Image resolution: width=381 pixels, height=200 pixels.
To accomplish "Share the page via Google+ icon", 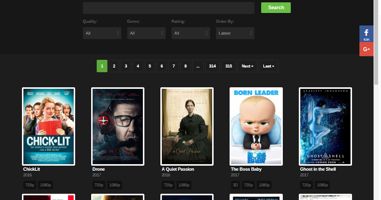I will click(x=366, y=49).
